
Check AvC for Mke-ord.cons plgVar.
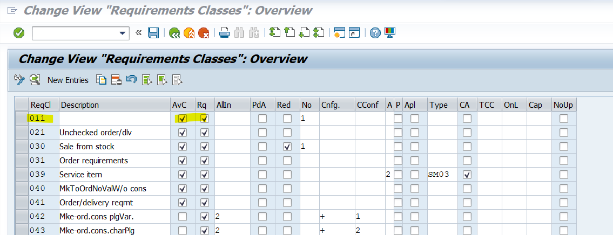[182, 216]
